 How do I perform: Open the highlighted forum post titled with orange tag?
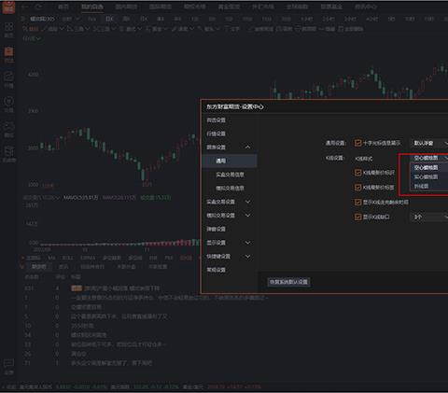(115, 288)
